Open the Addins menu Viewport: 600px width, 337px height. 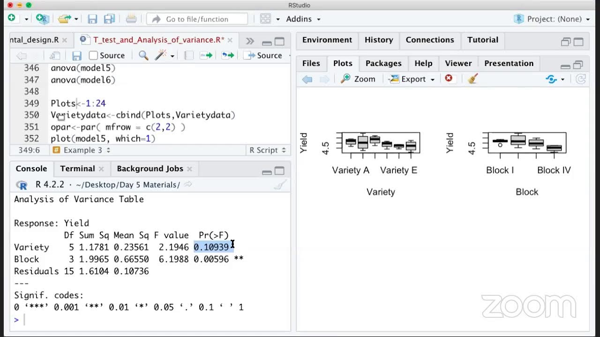303,19
